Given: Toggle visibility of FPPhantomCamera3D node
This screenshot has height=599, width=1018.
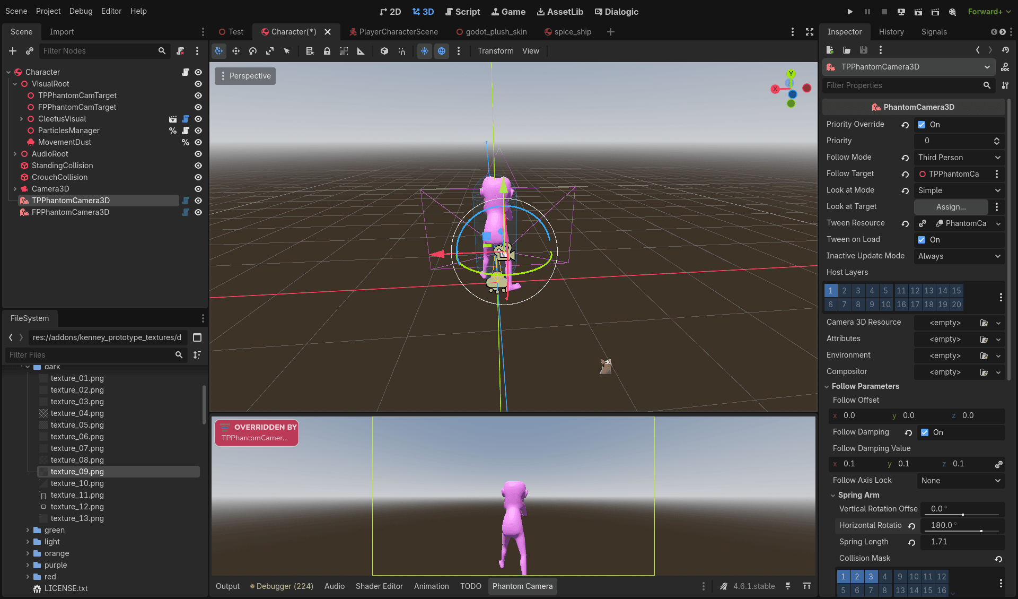Looking at the screenshot, I should [x=198, y=212].
